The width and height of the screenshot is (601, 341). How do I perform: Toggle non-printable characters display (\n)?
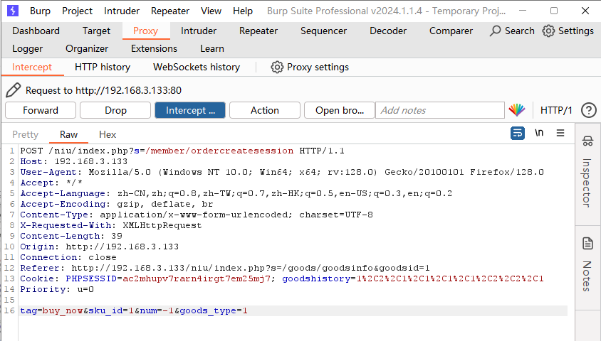[539, 133]
